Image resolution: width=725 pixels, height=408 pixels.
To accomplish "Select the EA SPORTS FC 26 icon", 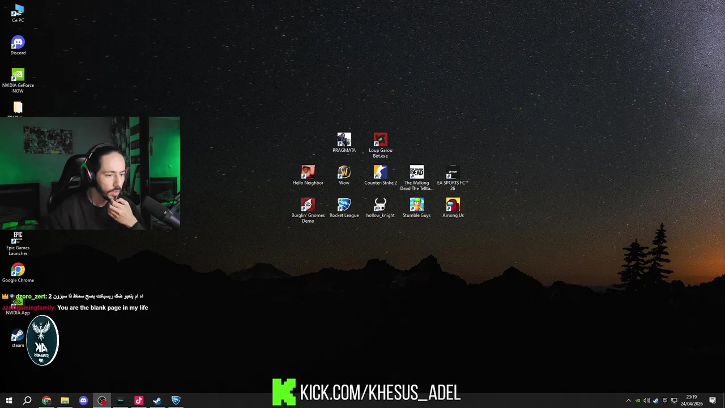I will (x=453, y=178).
